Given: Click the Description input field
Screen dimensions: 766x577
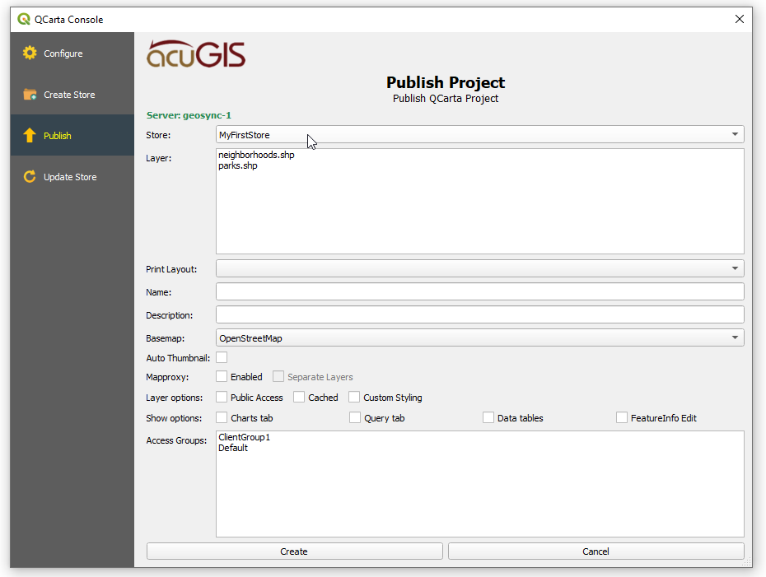Looking at the screenshot, I should pyautogui.click(x=479, y=314).
